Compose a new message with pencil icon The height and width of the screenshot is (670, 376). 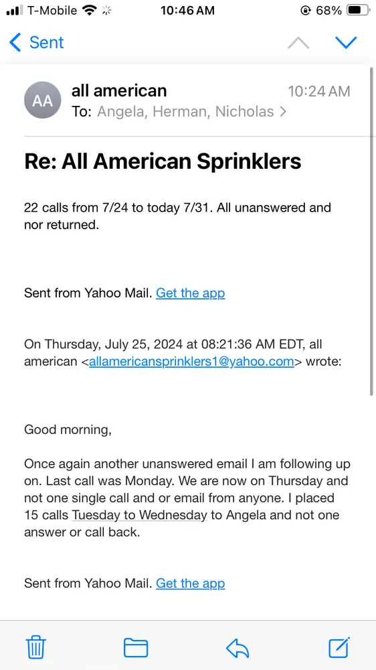click(x=340, y=647)
